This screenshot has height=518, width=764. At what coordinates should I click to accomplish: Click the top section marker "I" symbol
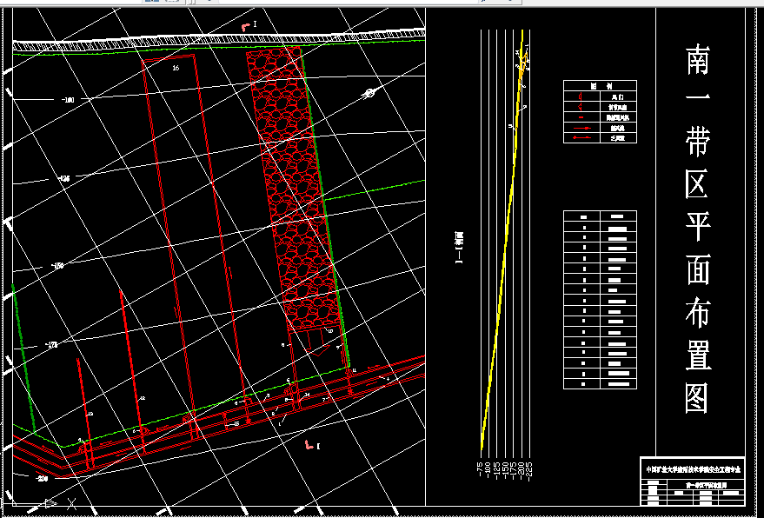point(249,25)
